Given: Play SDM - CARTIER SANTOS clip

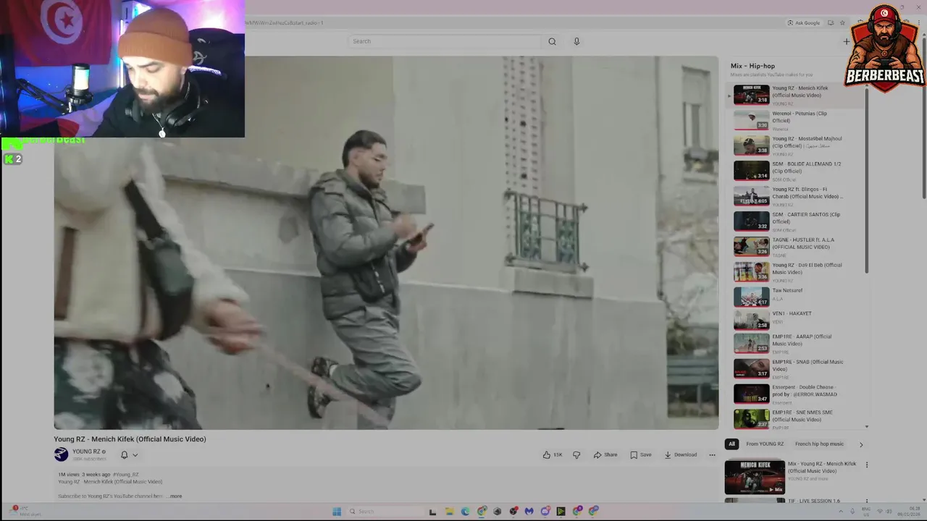Looking at the screenshot, I should point(797,222).
